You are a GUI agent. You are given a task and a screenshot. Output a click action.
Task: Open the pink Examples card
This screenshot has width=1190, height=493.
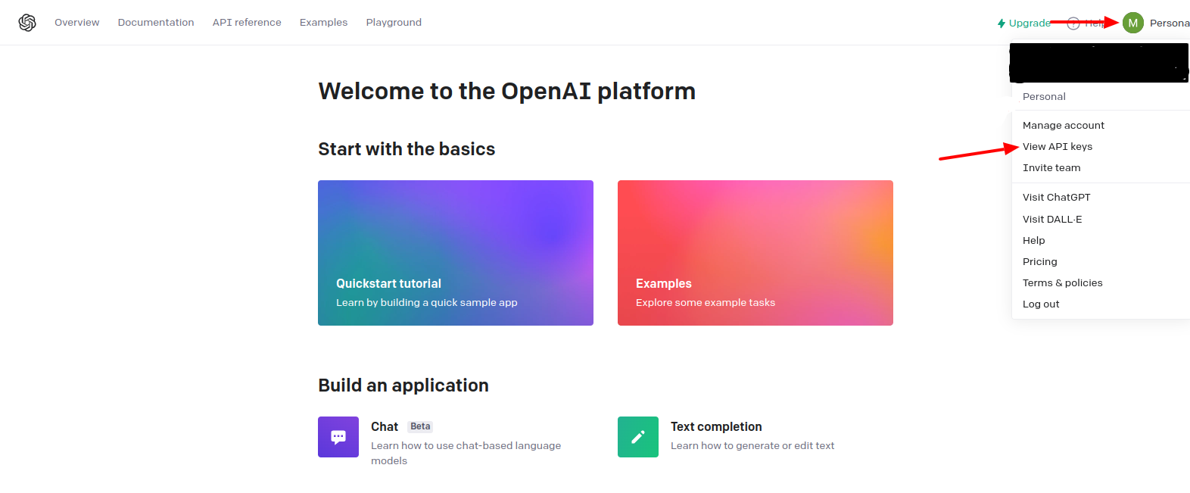click(755, 253)
